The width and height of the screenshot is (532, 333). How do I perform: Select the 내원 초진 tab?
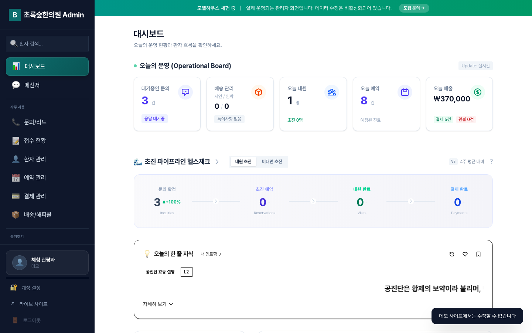[x=243, y=162]
